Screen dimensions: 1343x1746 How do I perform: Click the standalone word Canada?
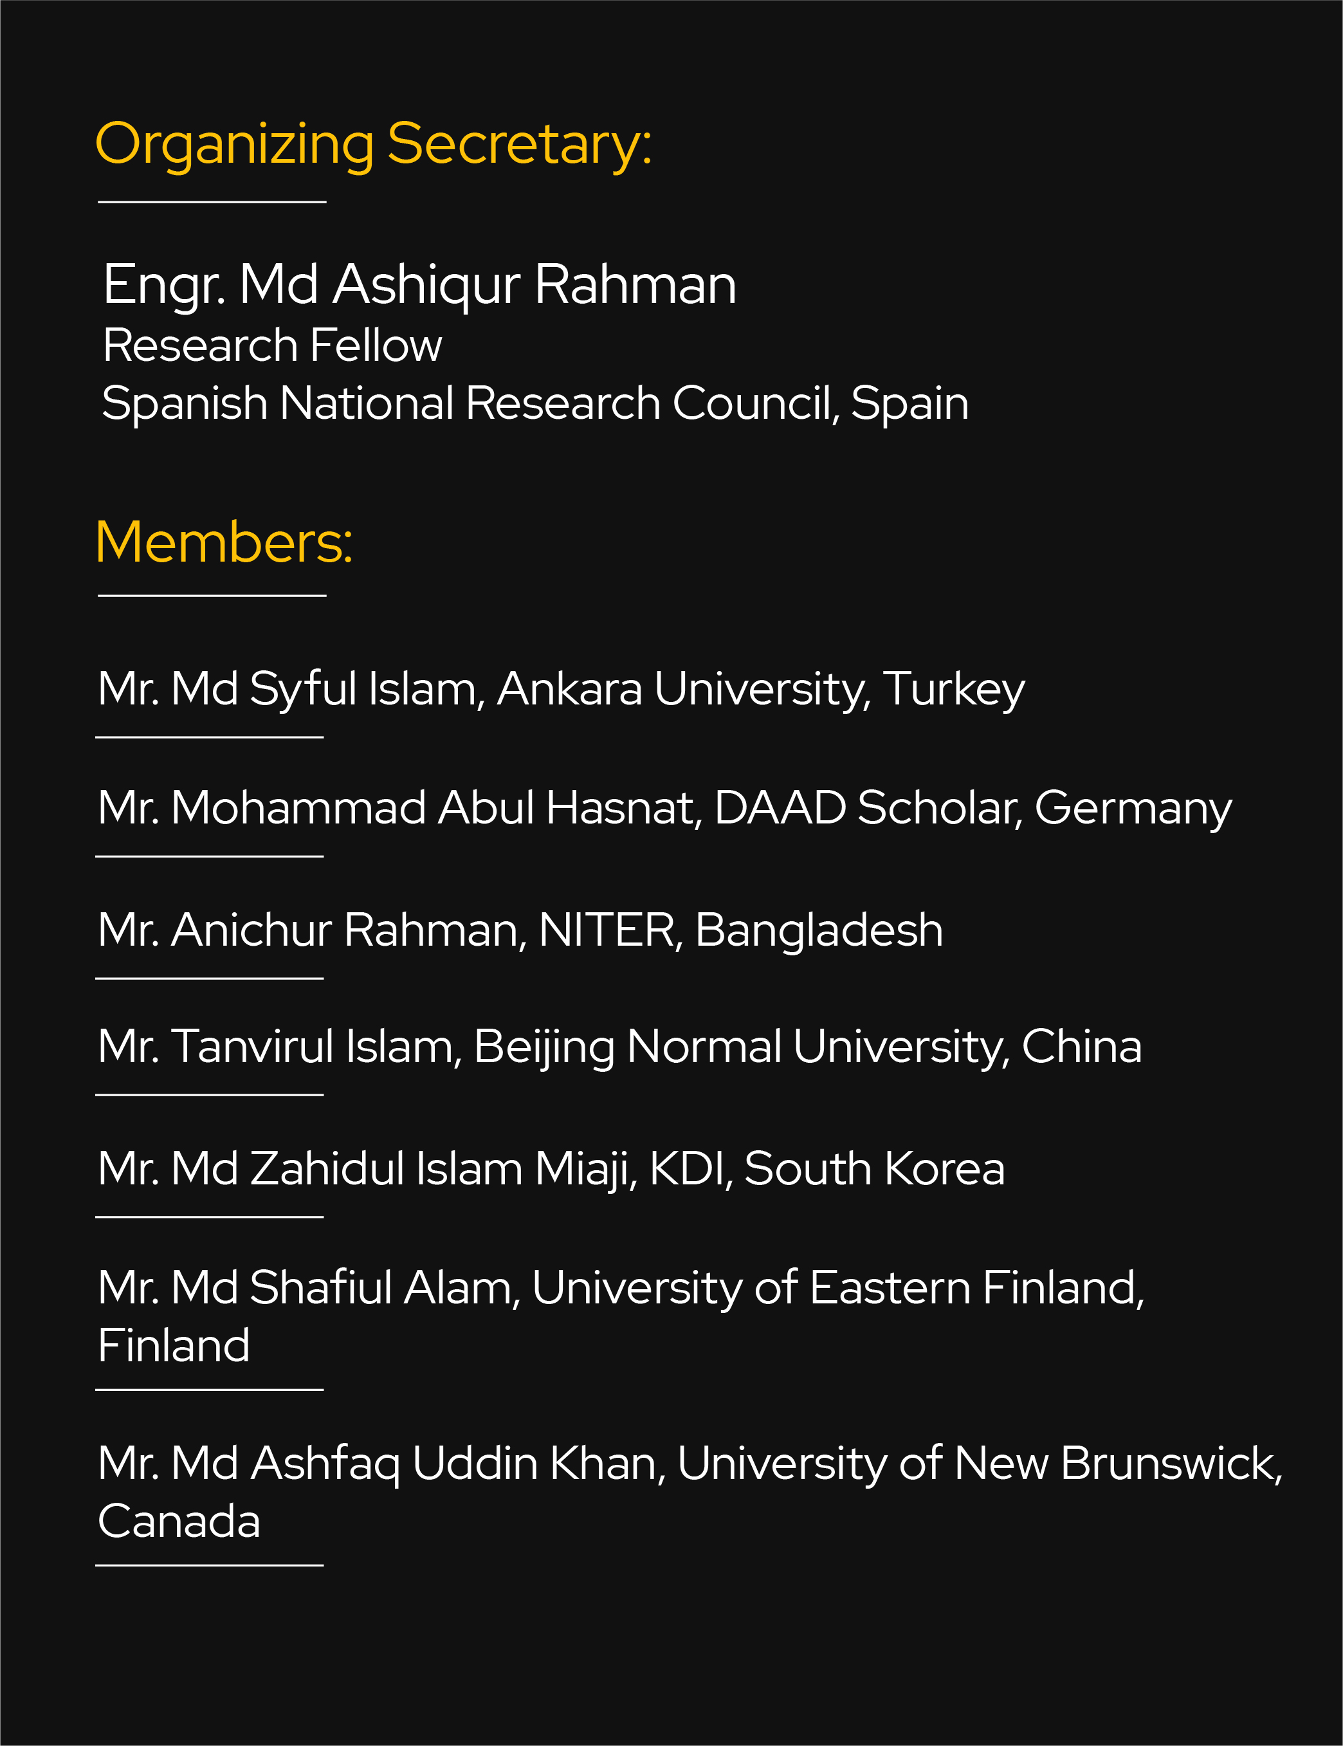[179, 1521]
